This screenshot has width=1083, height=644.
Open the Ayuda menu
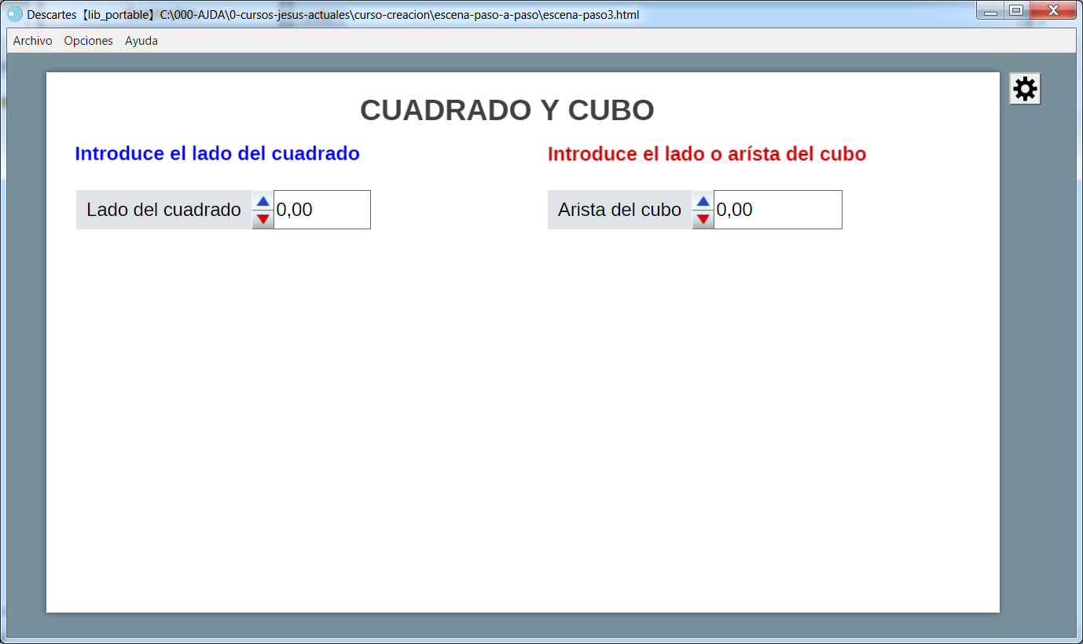tap(141, 41)
